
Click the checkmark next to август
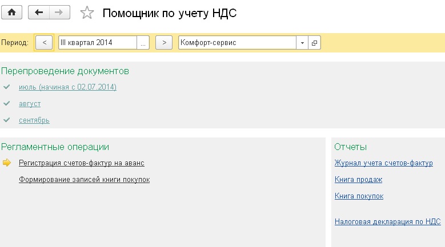[x=7, y=103]
